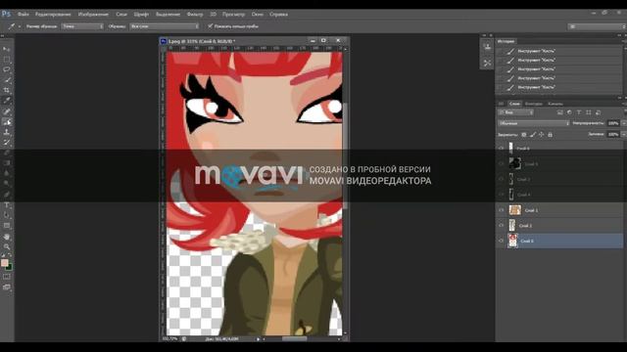Open the blending mode dropdown 'Обычные'
Viewport: 627px width, 352px height.
point(533,123)
